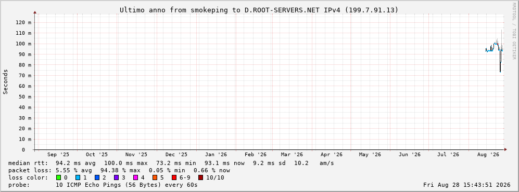The image size is (519, 192).
Task: Click the light blue loss color 1 swatch
Action: coord(78,177)
